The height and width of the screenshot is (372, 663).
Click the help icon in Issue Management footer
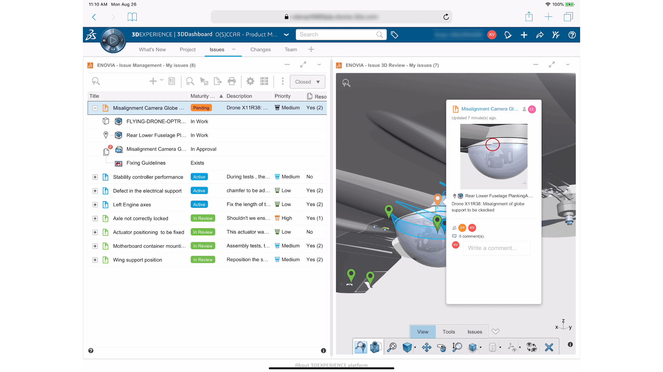91,351
